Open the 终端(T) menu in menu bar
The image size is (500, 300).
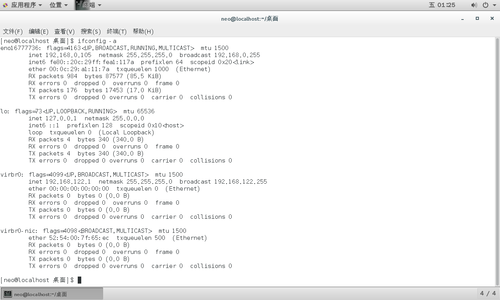(x=116, y=31)
